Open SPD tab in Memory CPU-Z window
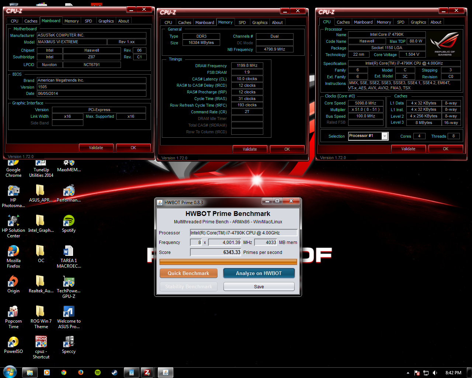Image resolution: width=472 pixels, height=378 pixels. coord(242,23)
